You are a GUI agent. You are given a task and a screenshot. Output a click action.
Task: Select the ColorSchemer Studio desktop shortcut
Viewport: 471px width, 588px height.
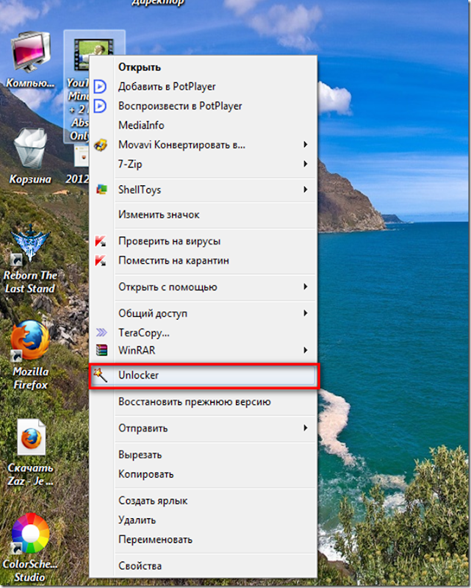click(30, 534)
